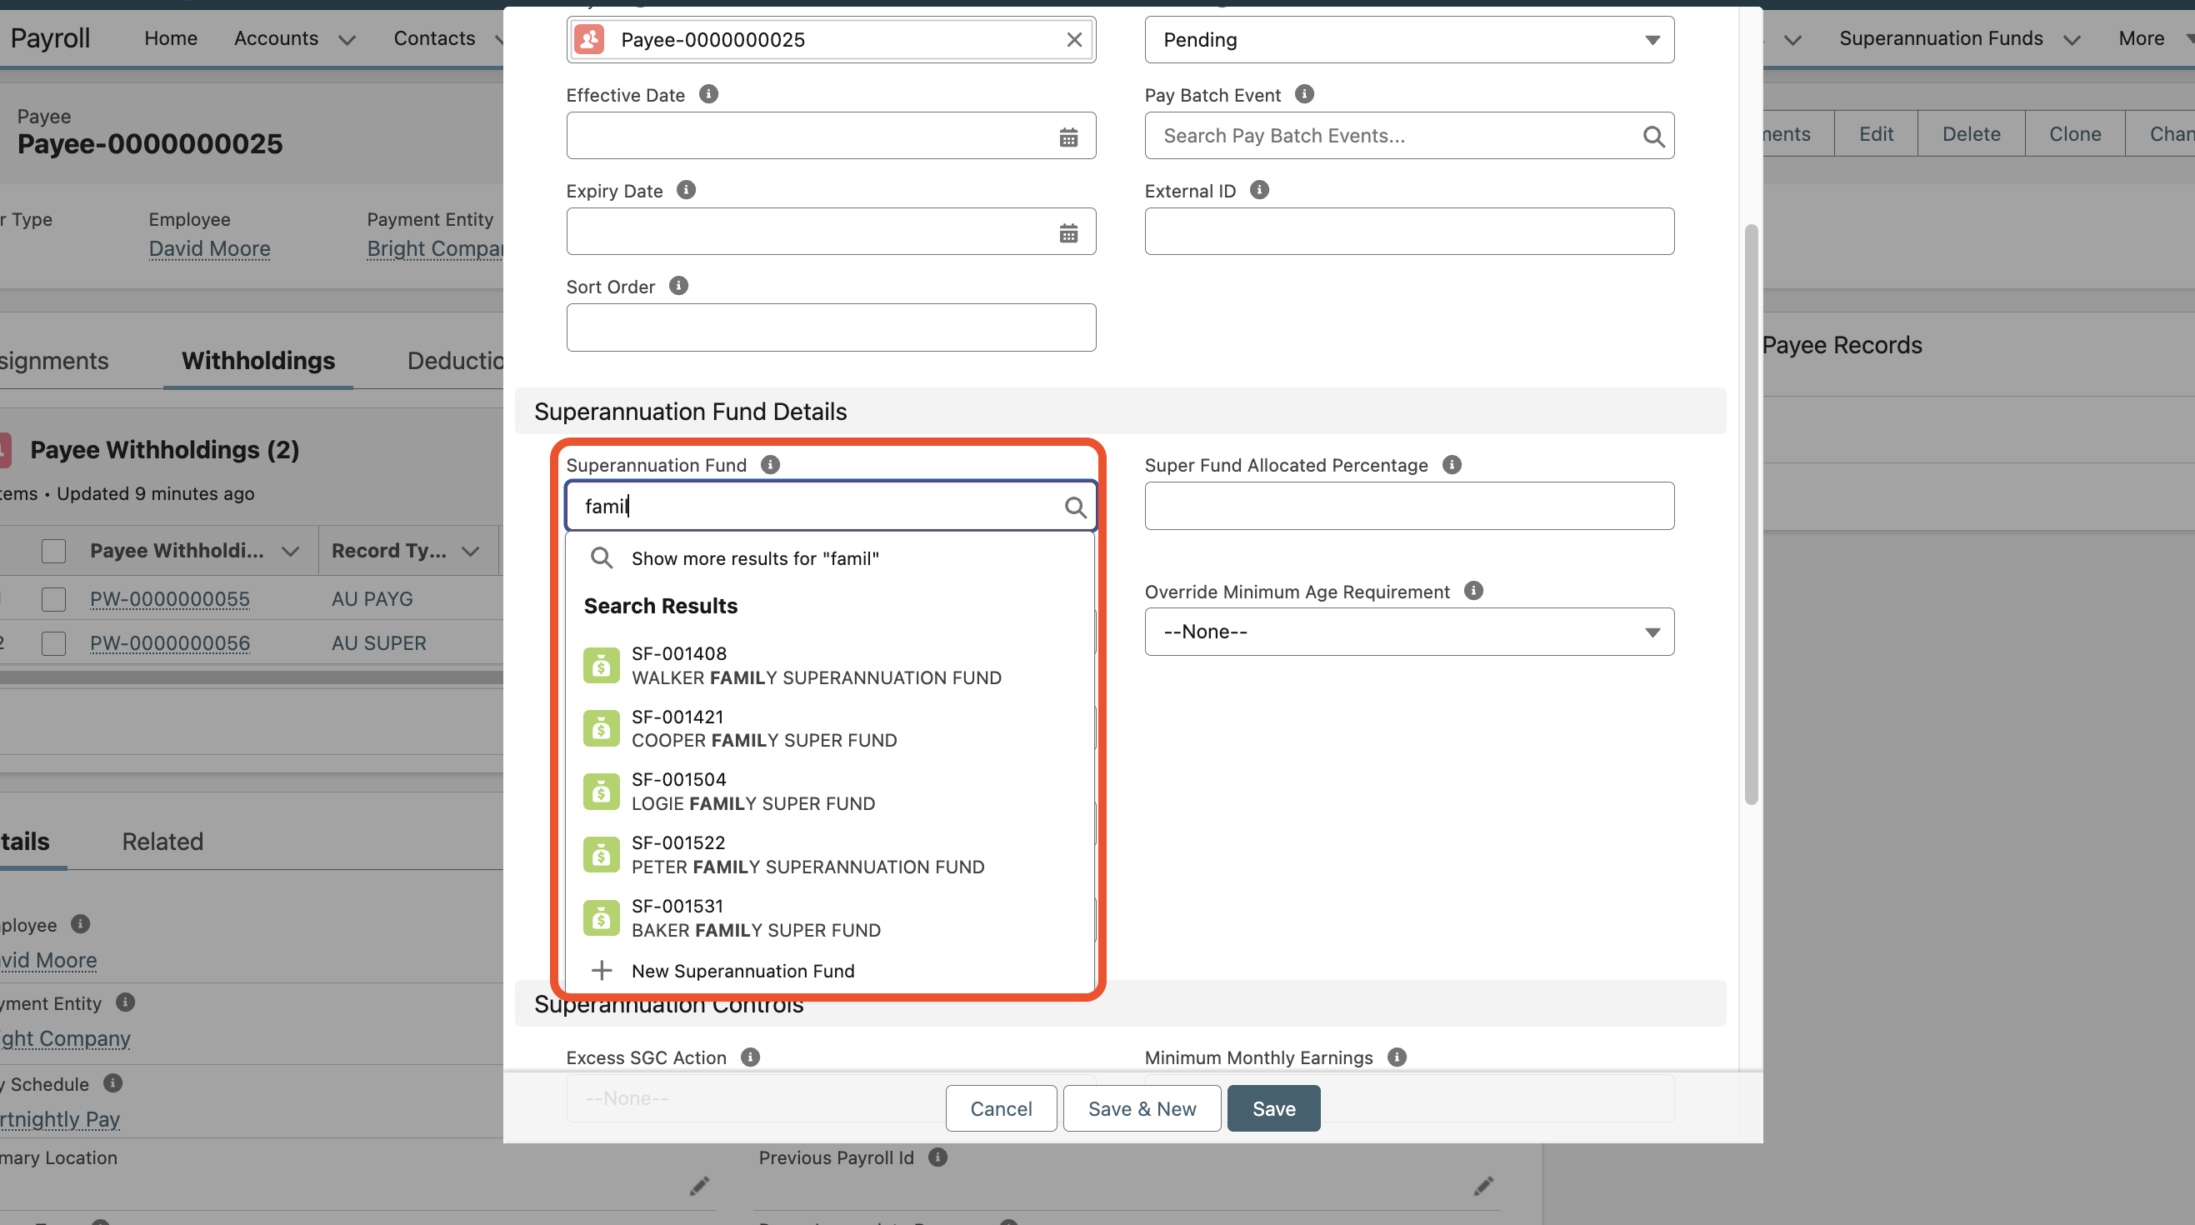This screenshot has width=2195, height=1225.
Task: Click the Save & New button
Action: (x=1142, y=1108)
